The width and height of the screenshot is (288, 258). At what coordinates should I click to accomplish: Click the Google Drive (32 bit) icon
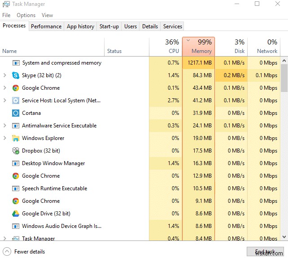[x=16, y=214]
